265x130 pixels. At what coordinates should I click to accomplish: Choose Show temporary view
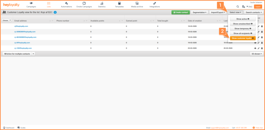(x=243, y=28)
